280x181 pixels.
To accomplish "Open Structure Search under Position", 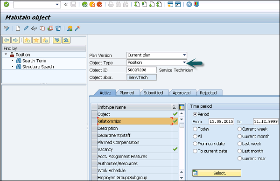I will pyautogui.click(x=38, y=67).
